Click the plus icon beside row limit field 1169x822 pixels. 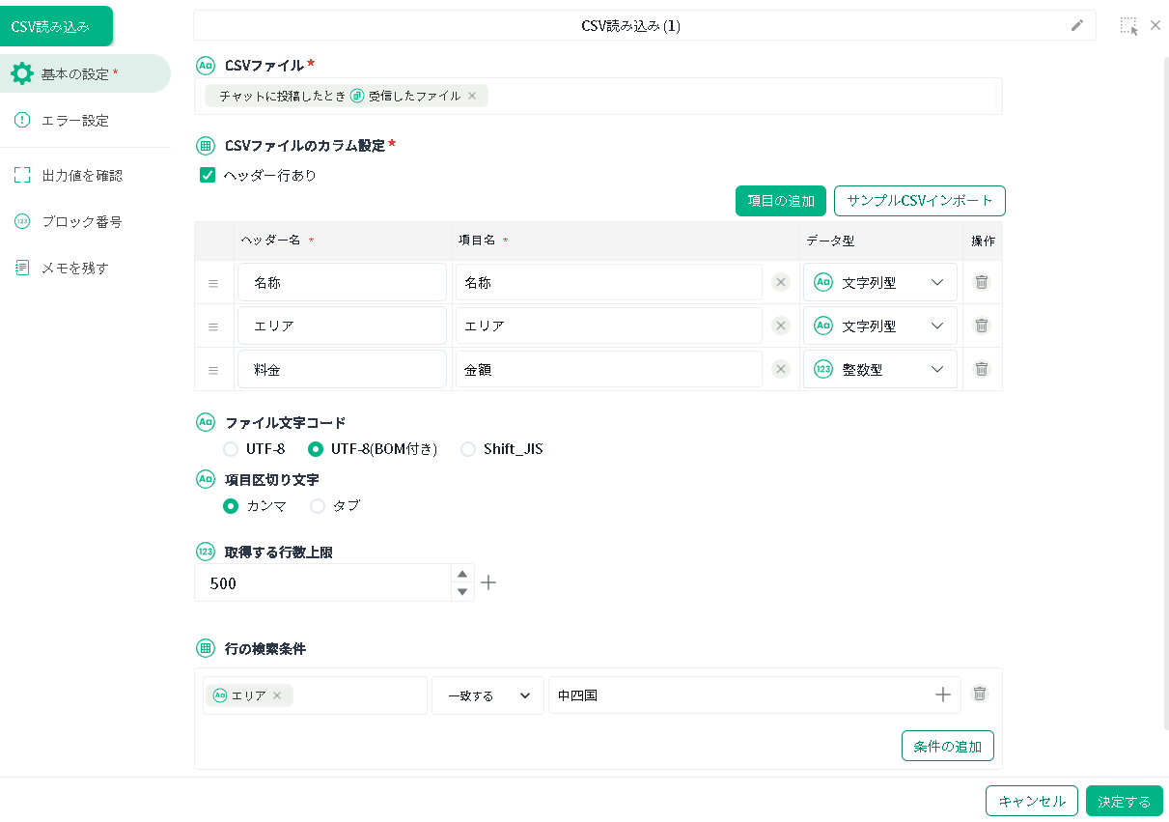click(x=488, y=582)
